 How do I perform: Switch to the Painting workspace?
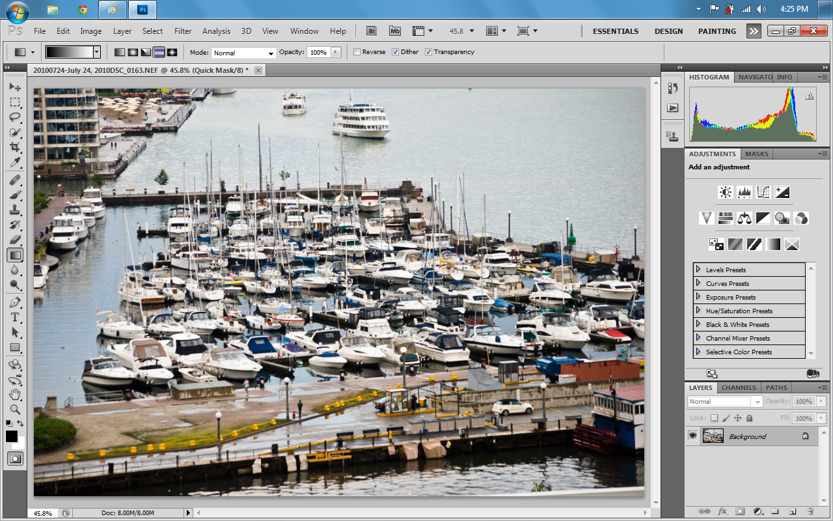[x=718, y=31]
